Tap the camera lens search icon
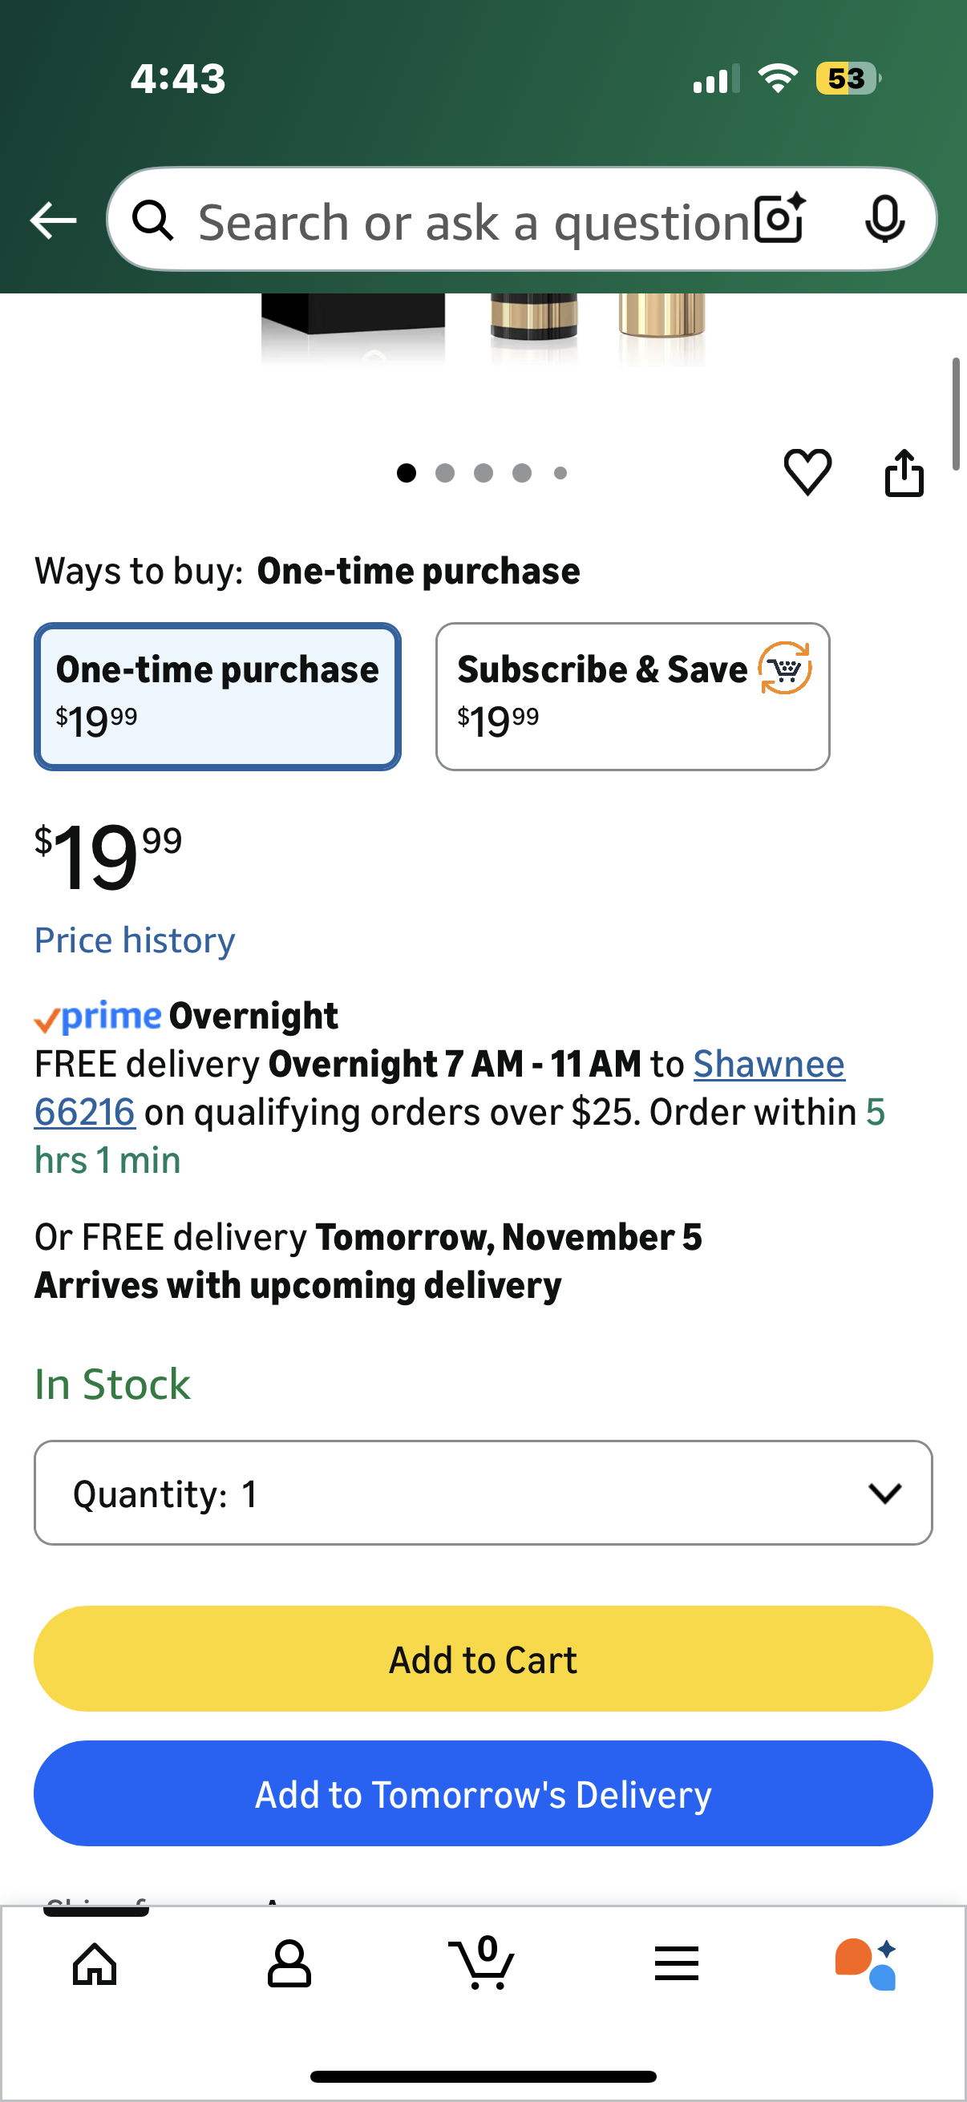The image size is (967, 2102). click(x=779, y=219)
